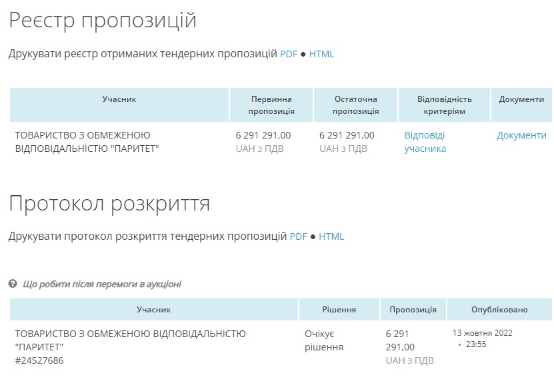The height and width of the screenshot is (379, 554).
Task: Click the 'Остаточна пропозиція' column header
Action: pyautogui.click(x=356, y=105)
